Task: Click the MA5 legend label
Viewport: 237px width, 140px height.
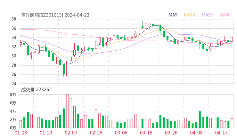Action: click(173, 15)
